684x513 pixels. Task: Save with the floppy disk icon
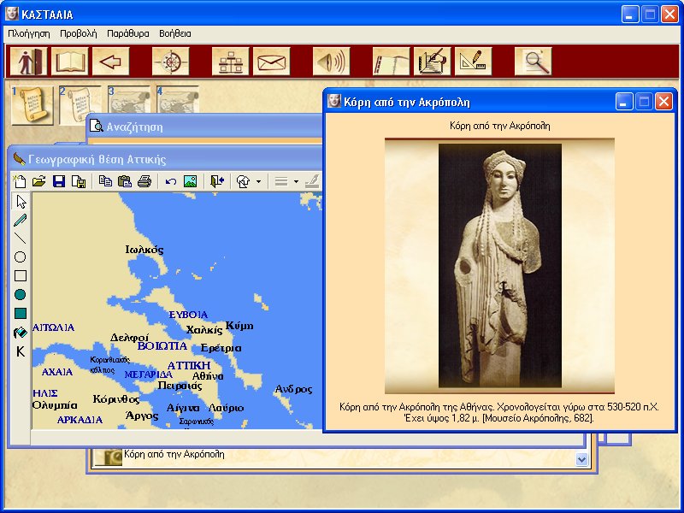click(59, 181)
